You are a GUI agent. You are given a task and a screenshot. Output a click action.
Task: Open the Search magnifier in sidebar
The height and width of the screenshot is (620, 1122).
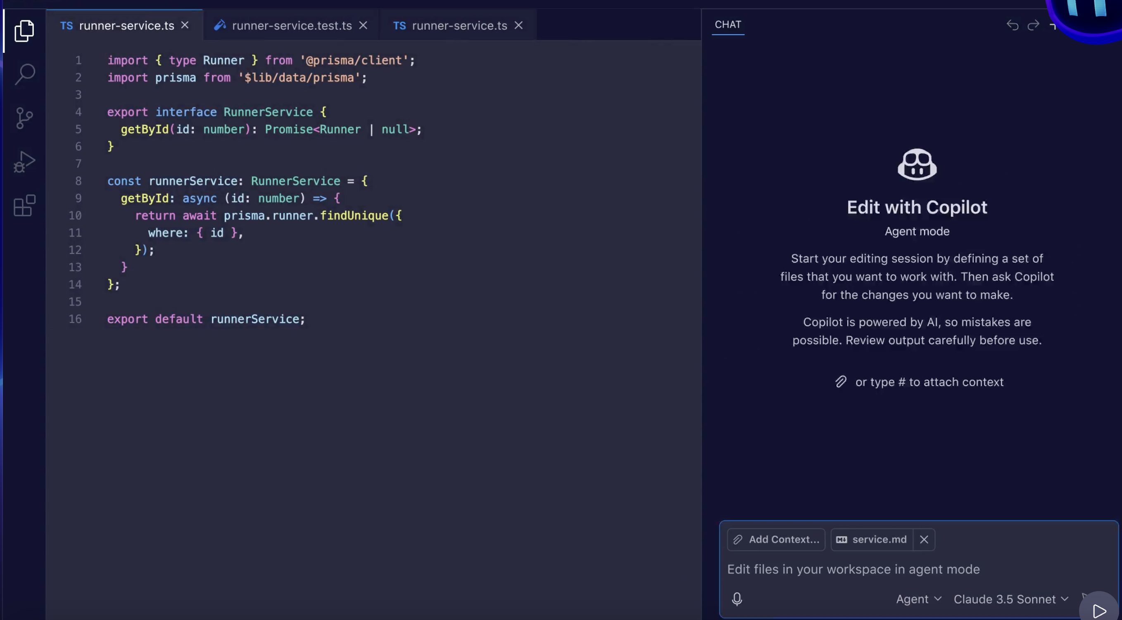point(24,74)
